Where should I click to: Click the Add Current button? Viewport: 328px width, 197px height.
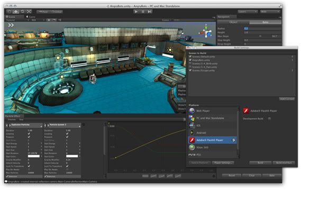pyautogui.click(x=287, y=99)
